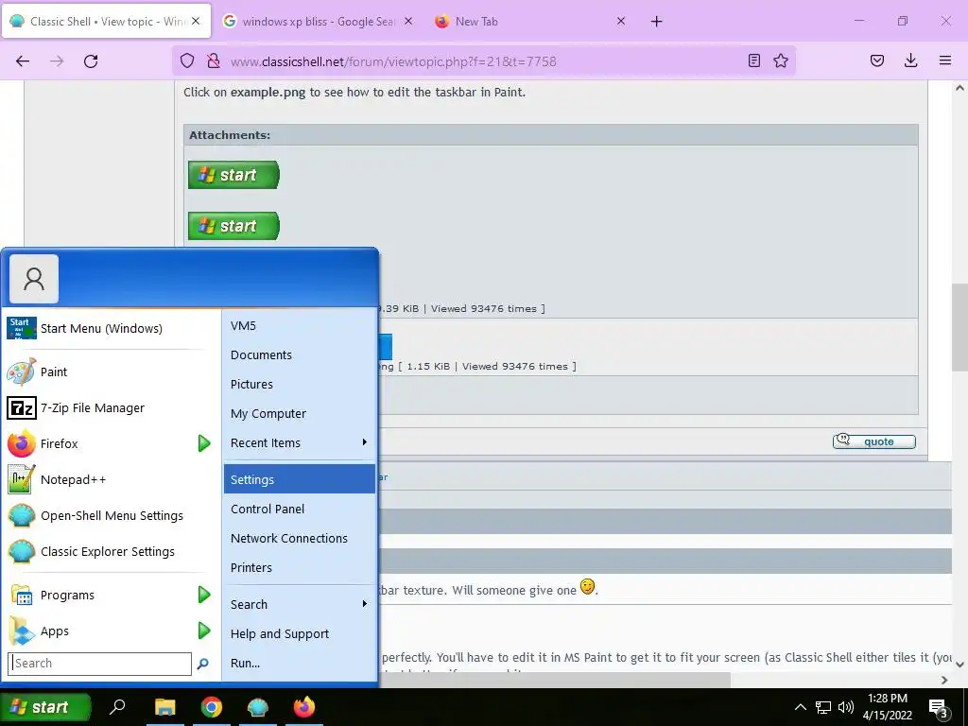Open File Explorer from taskbar
Image resolution: width=968 pixels, height=726 pixels.
point(164,707)
